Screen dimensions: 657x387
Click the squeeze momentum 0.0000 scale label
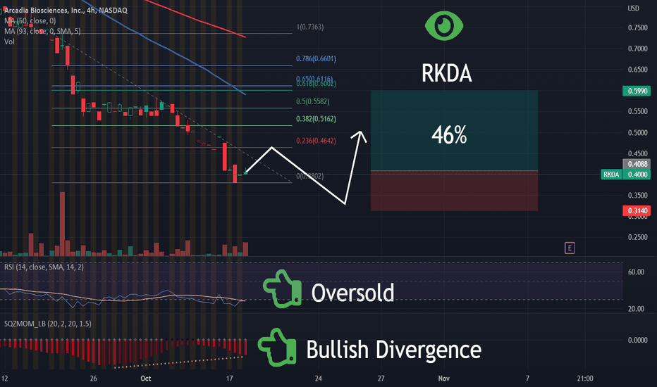[638, 340]
